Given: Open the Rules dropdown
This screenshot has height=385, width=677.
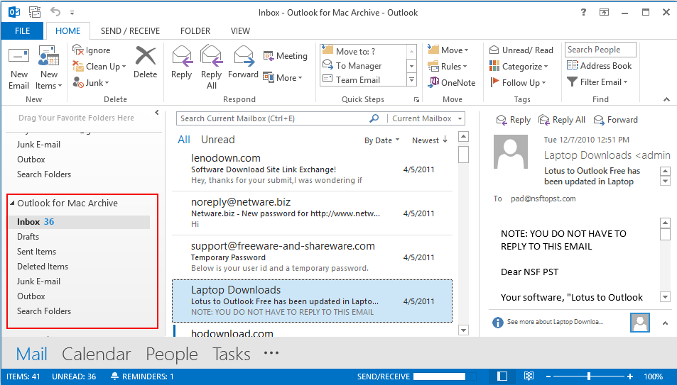Looking at the screenshot, I should click(x=448, y=67).
